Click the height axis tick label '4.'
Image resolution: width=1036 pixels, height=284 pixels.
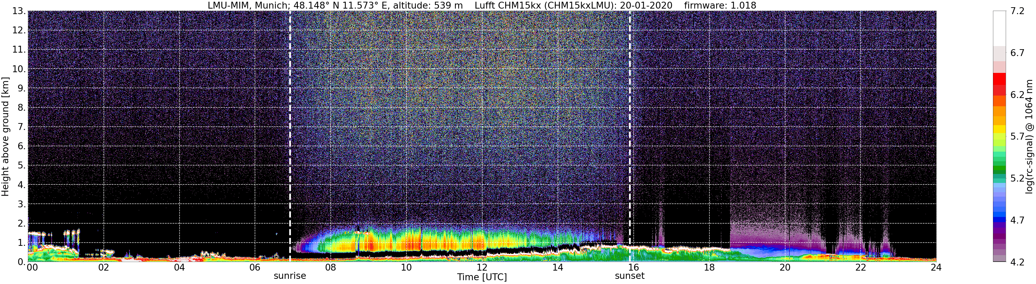pos(22,185)
